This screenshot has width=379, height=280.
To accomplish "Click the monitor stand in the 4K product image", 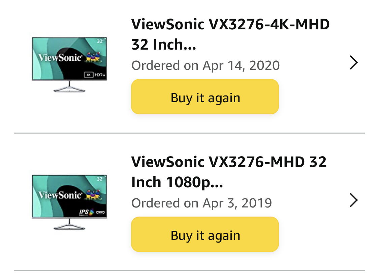I will point(69,87).
